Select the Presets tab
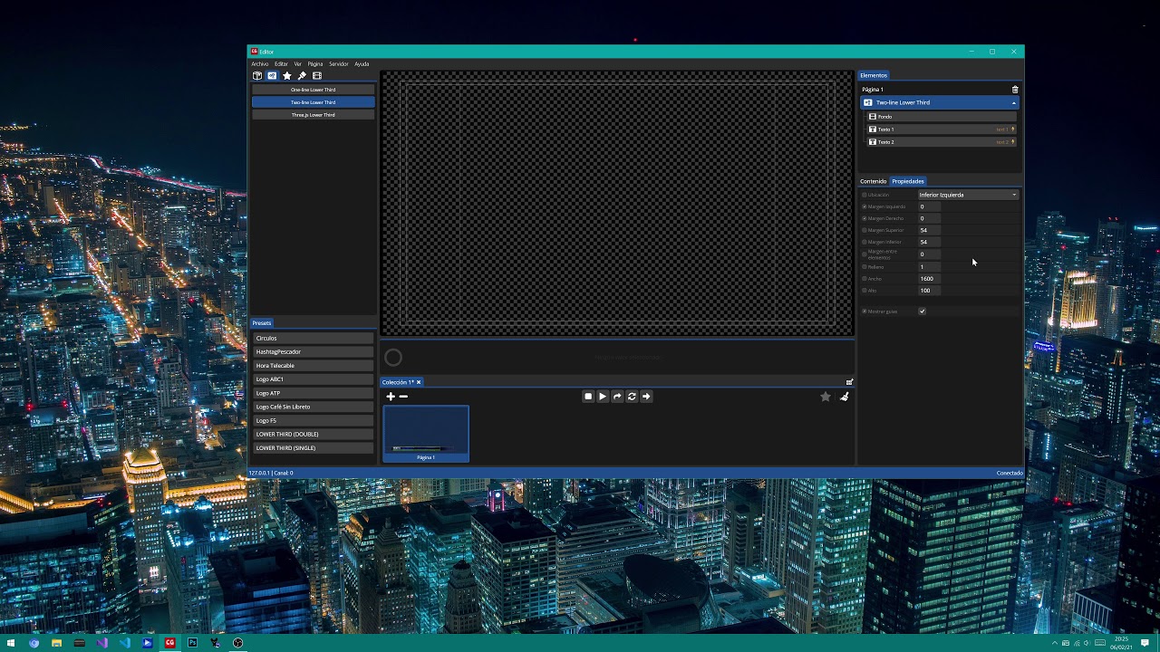Viewport: 1160px width, 652px height. coord(262,323)
